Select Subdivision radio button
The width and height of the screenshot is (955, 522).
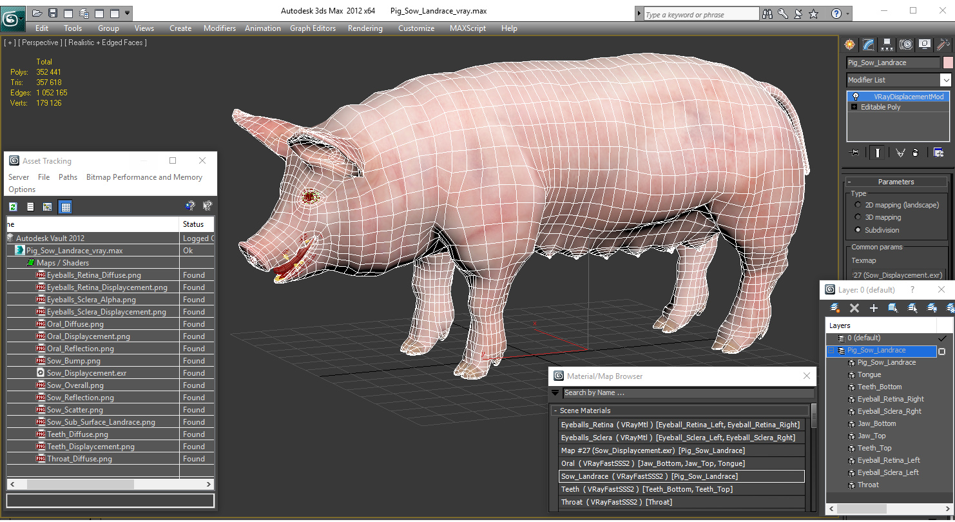click(858, 229)
